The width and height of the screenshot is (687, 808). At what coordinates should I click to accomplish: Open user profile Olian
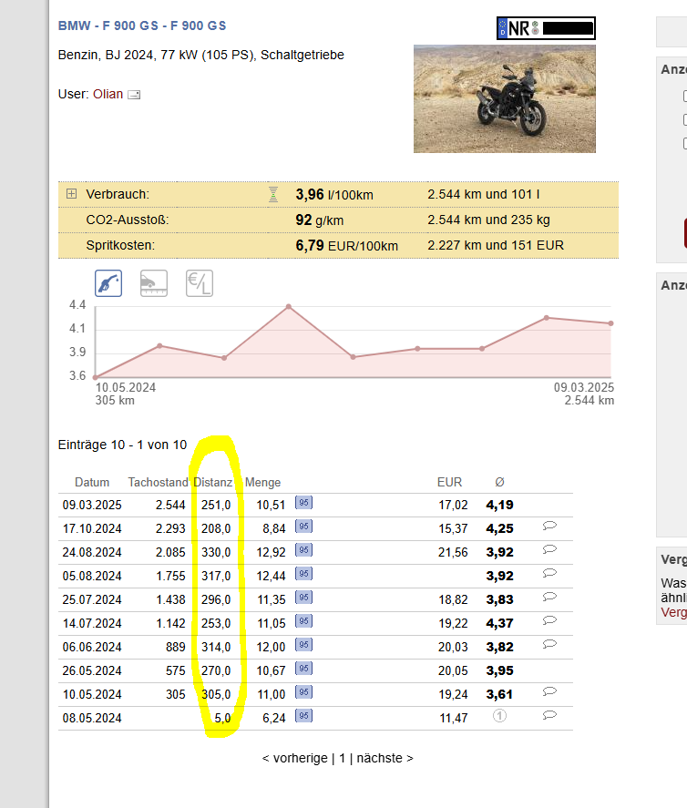click(x=108, y=94)
